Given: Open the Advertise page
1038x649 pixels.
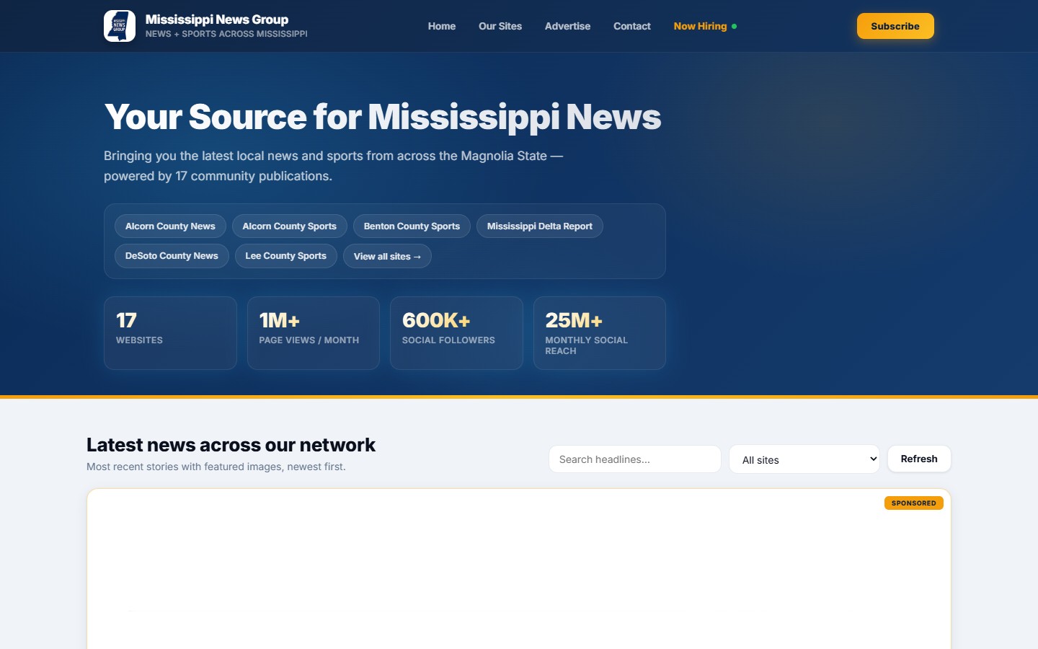Looking at the screenshot, I should [x=567, y=26].
